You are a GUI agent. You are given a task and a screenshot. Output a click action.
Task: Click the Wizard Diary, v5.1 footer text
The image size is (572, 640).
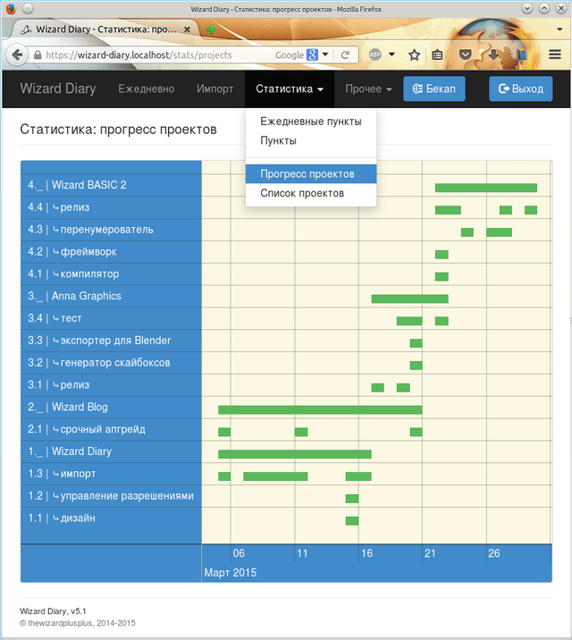tap(53, 611)
